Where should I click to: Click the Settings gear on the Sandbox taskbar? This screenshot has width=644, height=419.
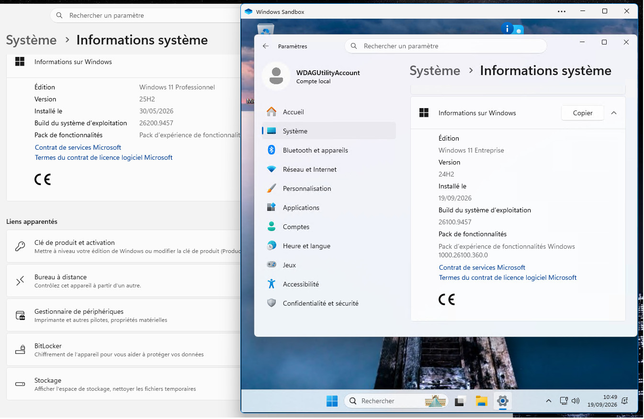click(502, 401)
